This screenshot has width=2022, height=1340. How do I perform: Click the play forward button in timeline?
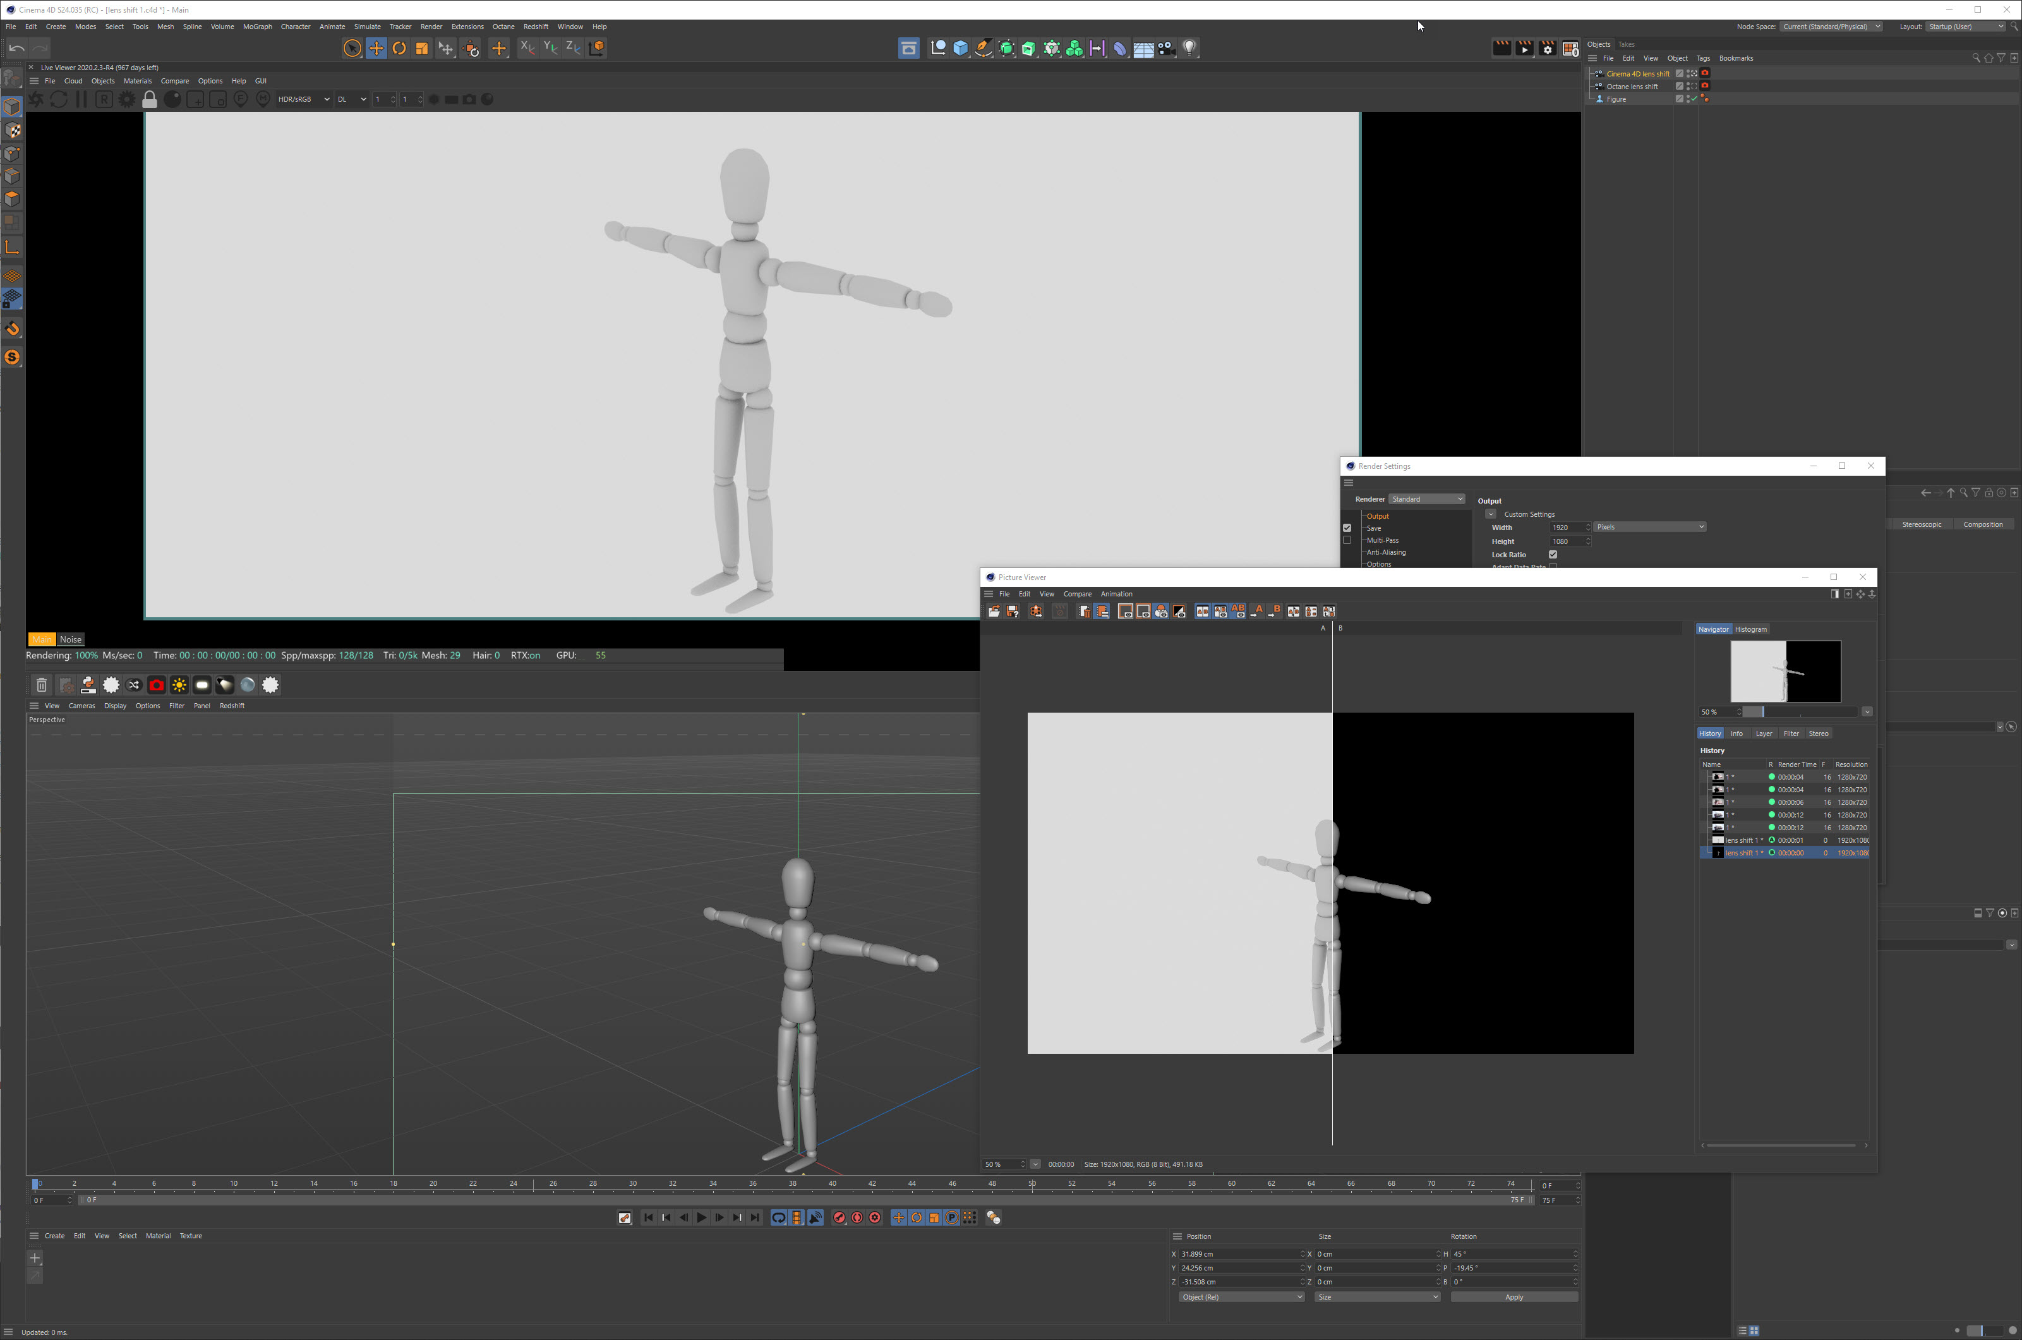pos(701,1218)
